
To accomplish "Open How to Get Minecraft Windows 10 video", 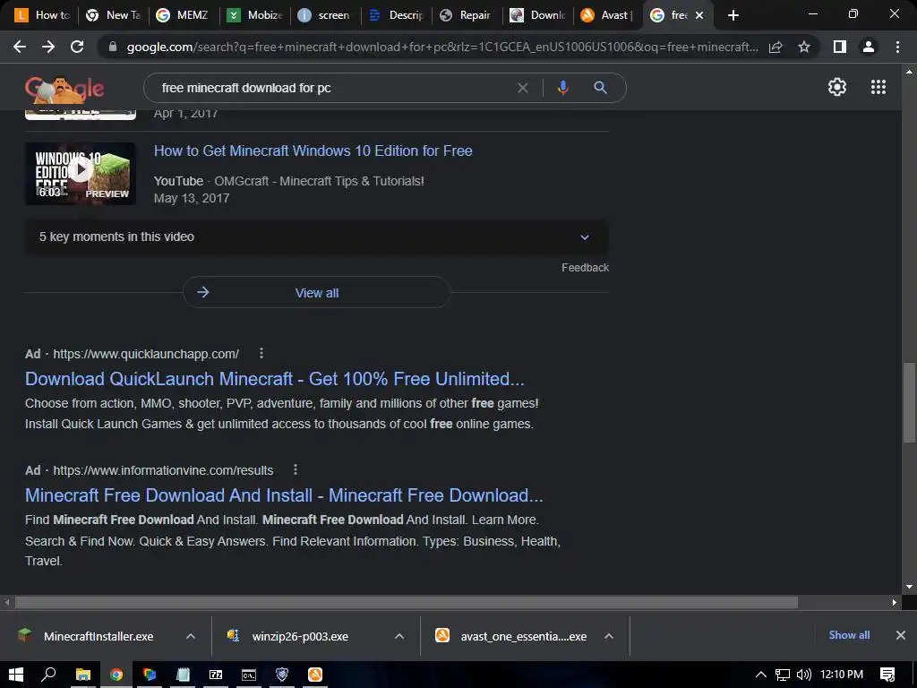I will tap(313, 150).
